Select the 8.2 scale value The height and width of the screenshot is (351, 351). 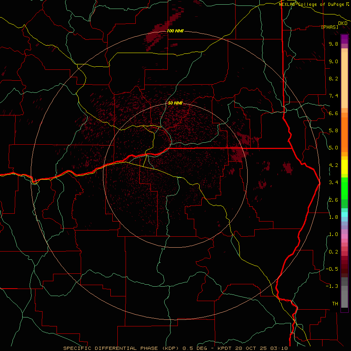[333, 78]
